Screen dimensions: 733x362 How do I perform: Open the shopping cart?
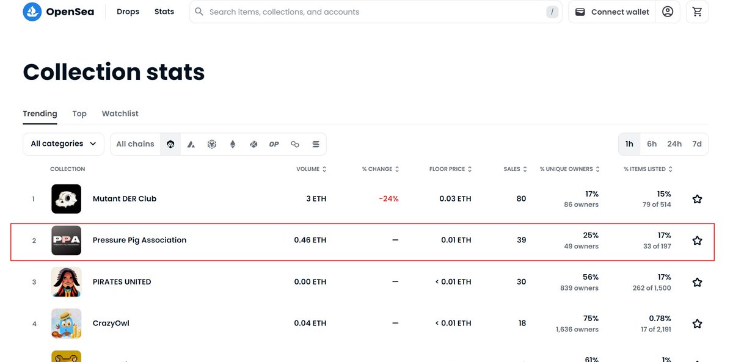pos(697,12)
